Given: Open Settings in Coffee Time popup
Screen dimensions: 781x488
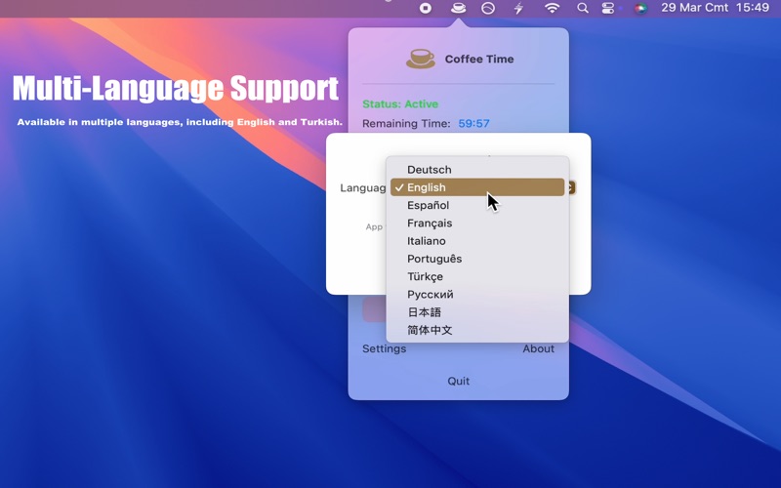Looking at the screenshot, I should pos(384,348).
